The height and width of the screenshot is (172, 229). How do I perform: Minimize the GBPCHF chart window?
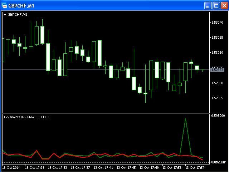tap(208, 5)
